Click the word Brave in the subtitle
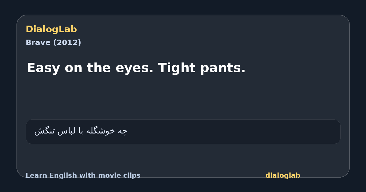The height and width of the screenshot is (192, 366). 38,43
